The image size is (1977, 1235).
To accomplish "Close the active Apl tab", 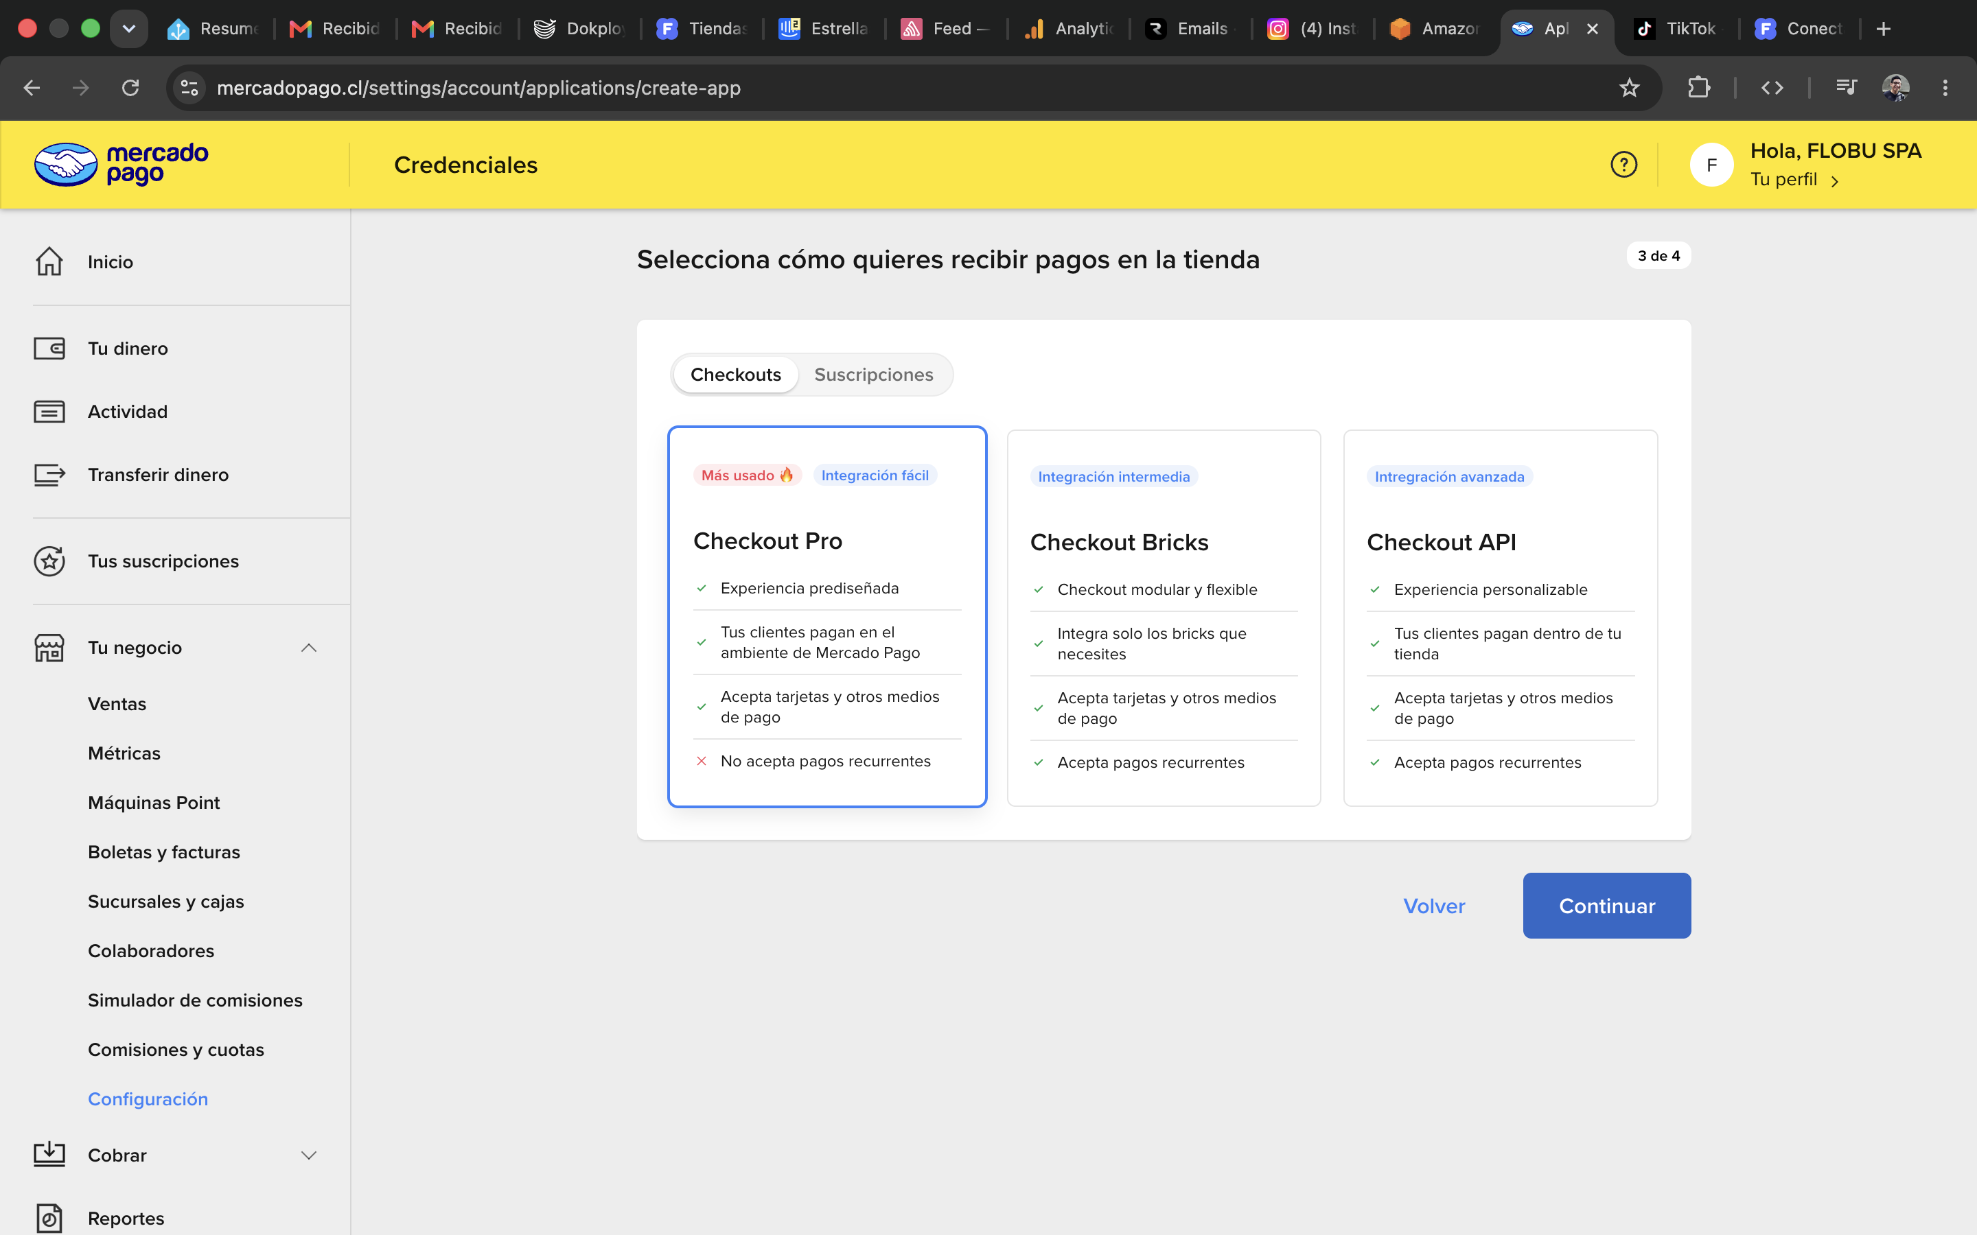I will 1592,29.
